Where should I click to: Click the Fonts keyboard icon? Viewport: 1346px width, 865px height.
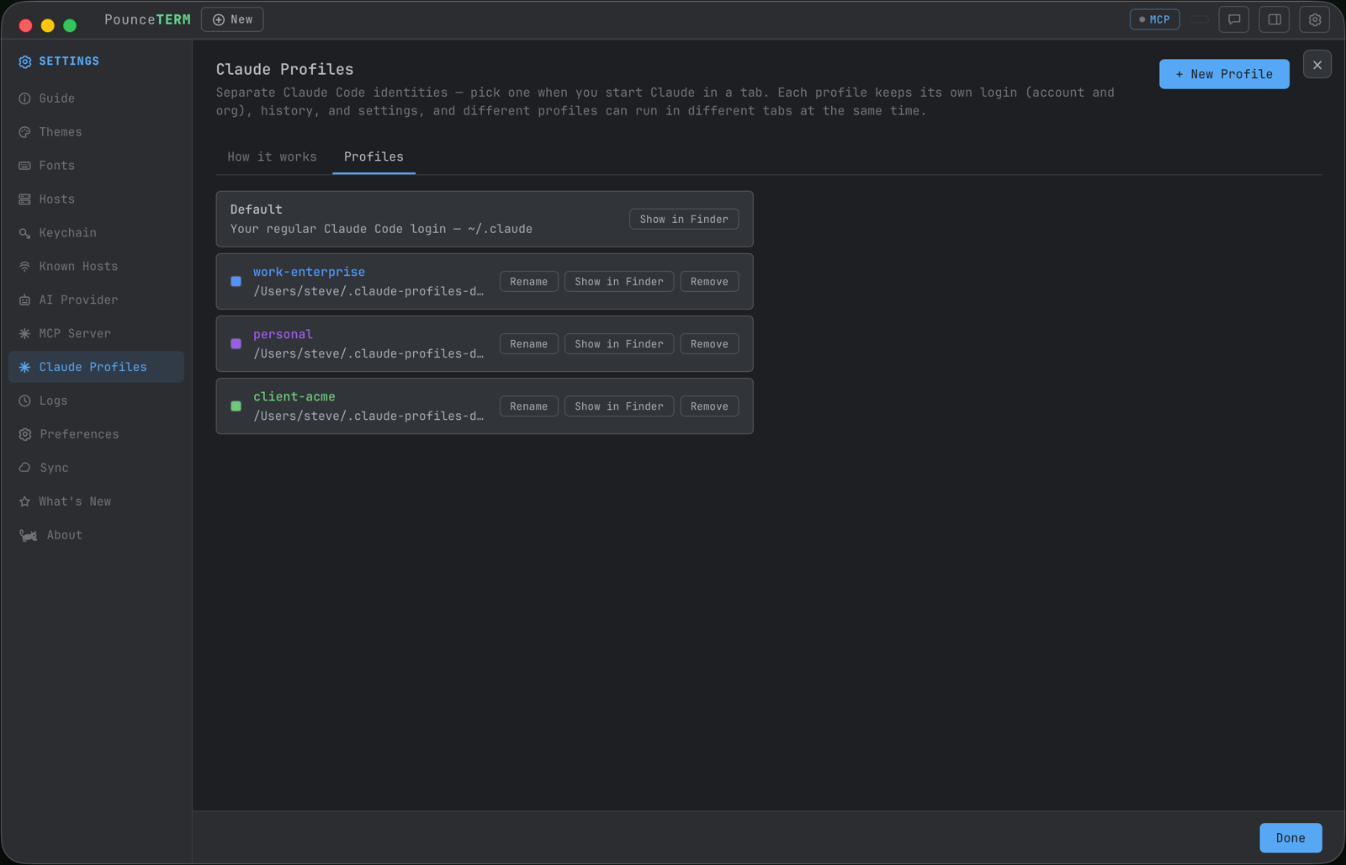(24, 166)
